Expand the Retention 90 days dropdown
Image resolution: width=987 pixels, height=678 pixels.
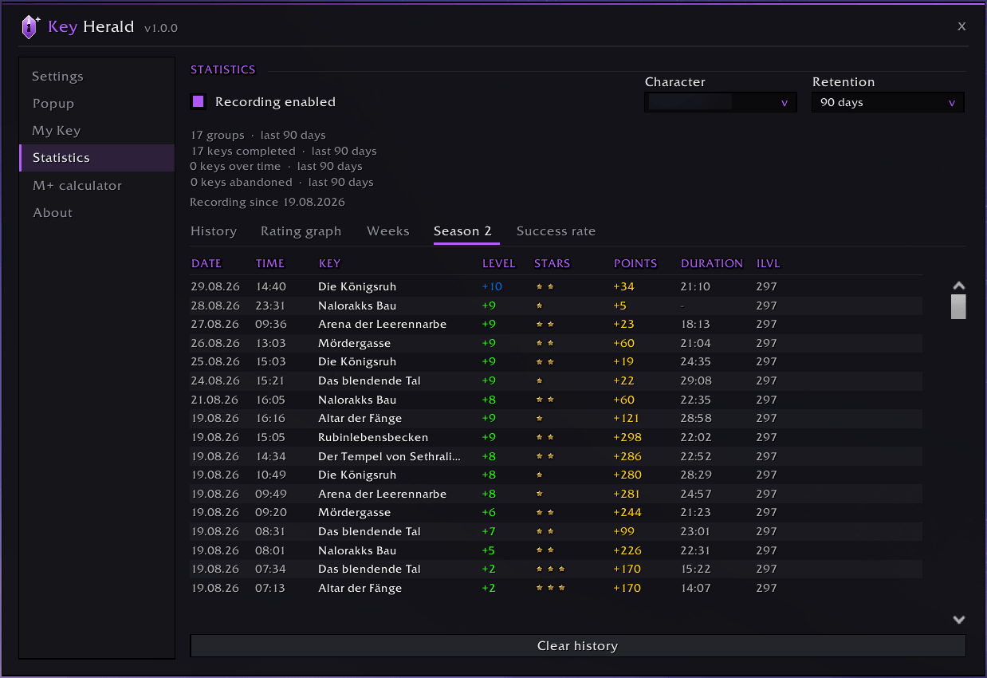888,102
